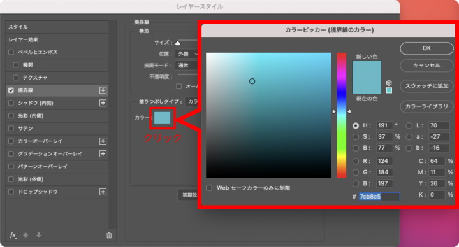Enable サテン checkbox
This screenshot has width=459, height=247.
(11, 129)
